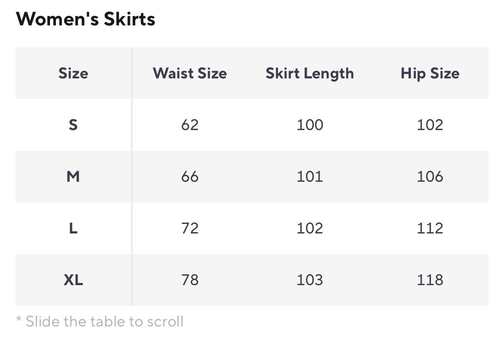504x342 pixels.
Task: Select waist size value 78
Action: tap(190, 280)
